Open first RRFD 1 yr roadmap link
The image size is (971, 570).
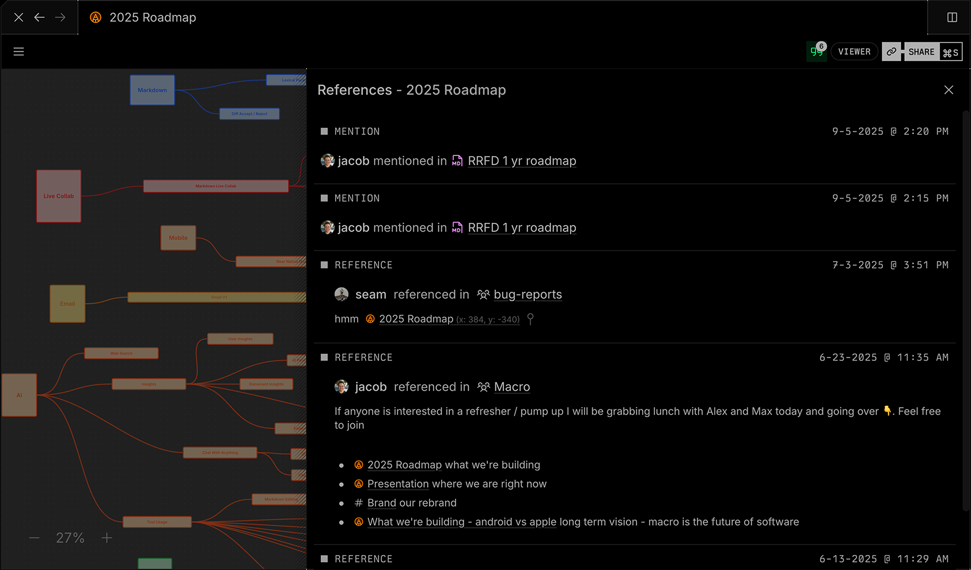521,161
